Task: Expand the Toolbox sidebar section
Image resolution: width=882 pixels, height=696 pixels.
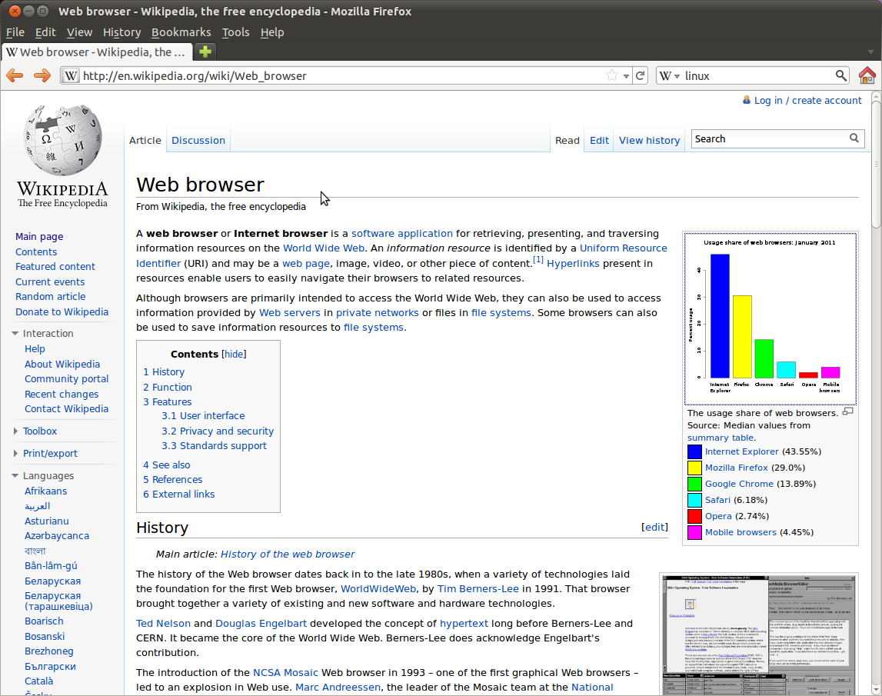Action: coord(15,431)
